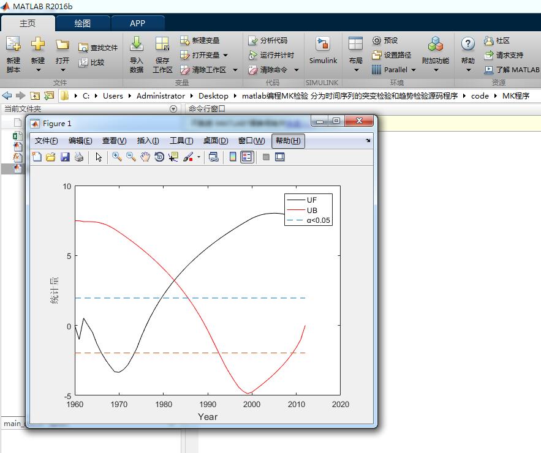Viewport: 541px width, 453px height.
Task: Expand Brush tool color dropdown arrow
Action: [x=199, y=157]
